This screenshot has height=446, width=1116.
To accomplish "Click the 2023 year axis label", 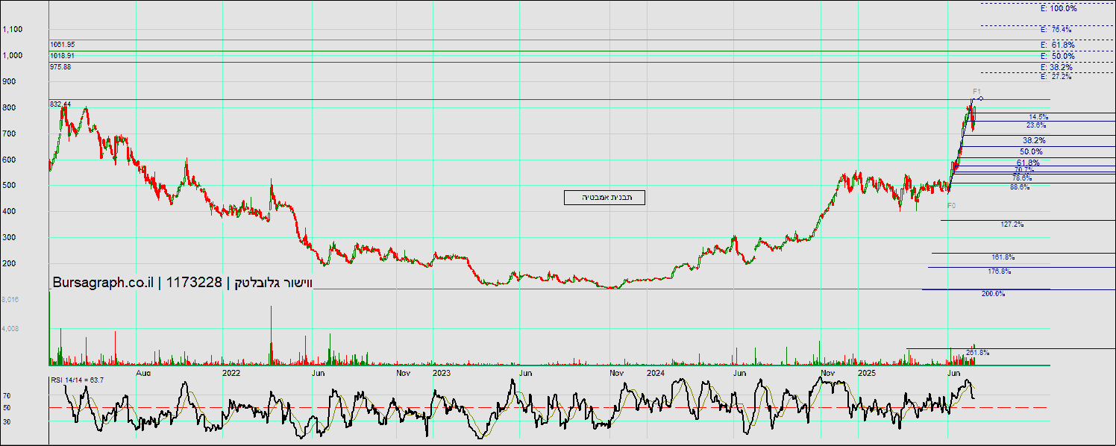I will point(442,371).
